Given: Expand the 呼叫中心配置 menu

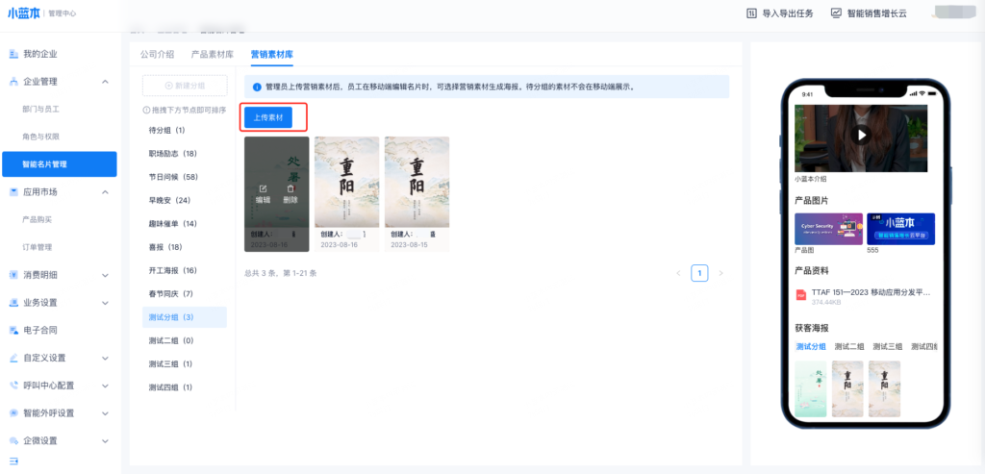Looking at the screenshot, I should (104, 386).
